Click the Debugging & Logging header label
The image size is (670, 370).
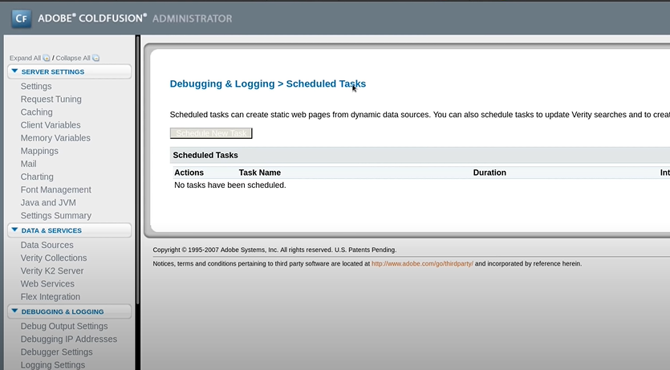[63, 311]
